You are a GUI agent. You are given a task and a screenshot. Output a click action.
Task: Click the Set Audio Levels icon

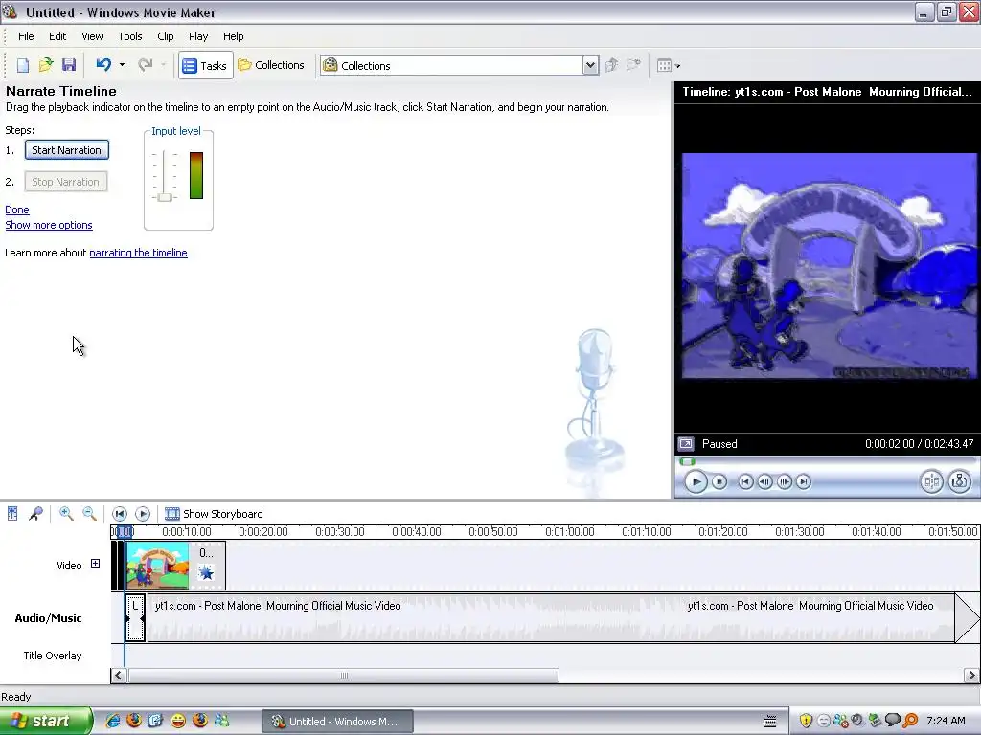pyautogui.click(x=12, y=514)
